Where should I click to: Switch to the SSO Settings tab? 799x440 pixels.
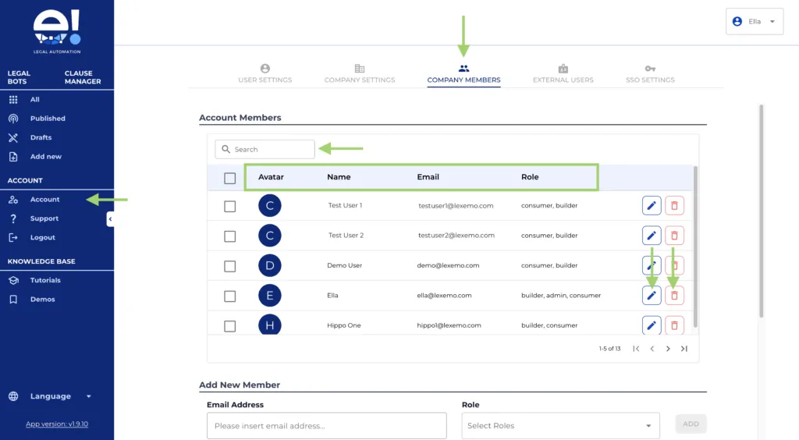(650, 74)
